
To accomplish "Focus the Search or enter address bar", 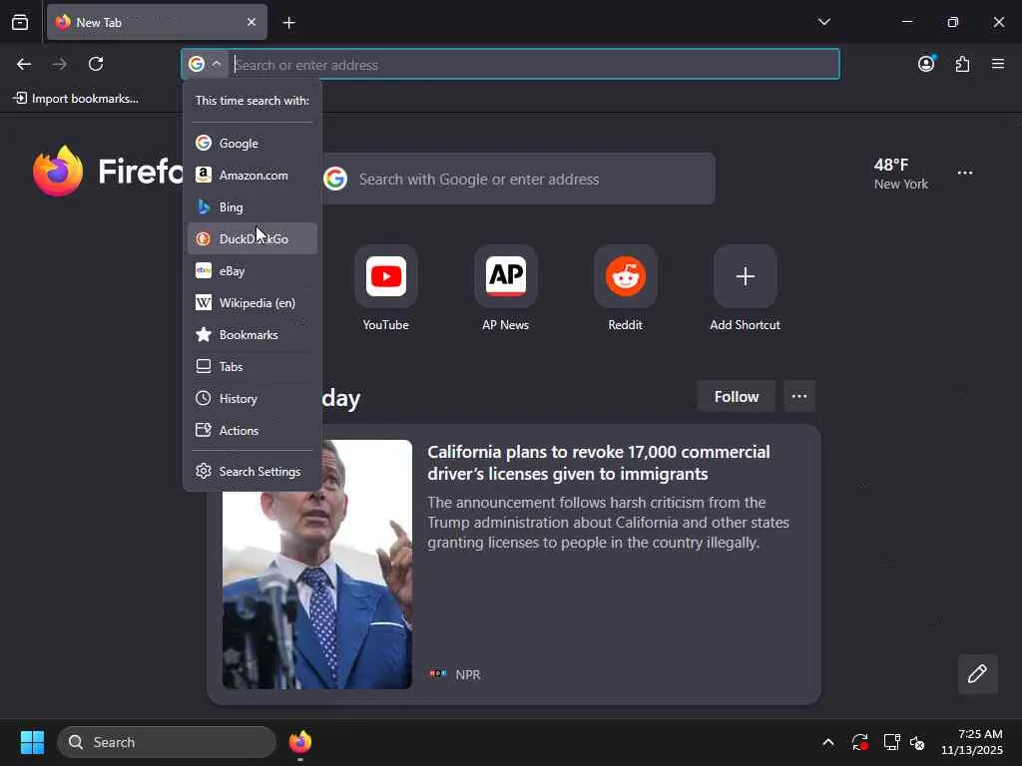I will click(535, 65).
